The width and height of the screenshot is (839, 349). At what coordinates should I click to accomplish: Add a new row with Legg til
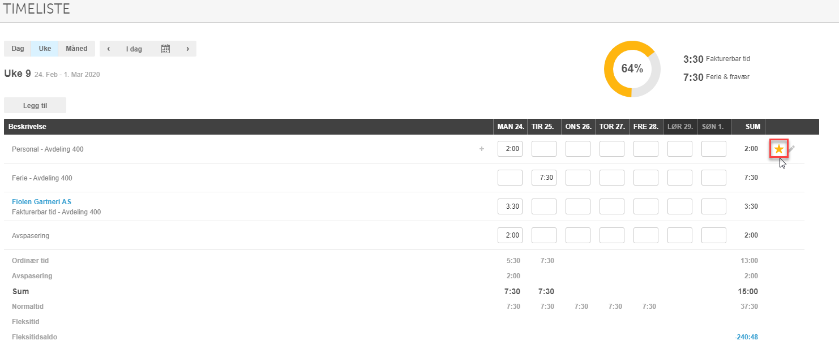35,105
